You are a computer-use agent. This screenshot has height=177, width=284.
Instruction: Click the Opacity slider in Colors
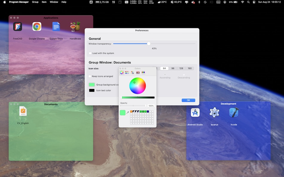pyautogui.click(x=133, y=106)
